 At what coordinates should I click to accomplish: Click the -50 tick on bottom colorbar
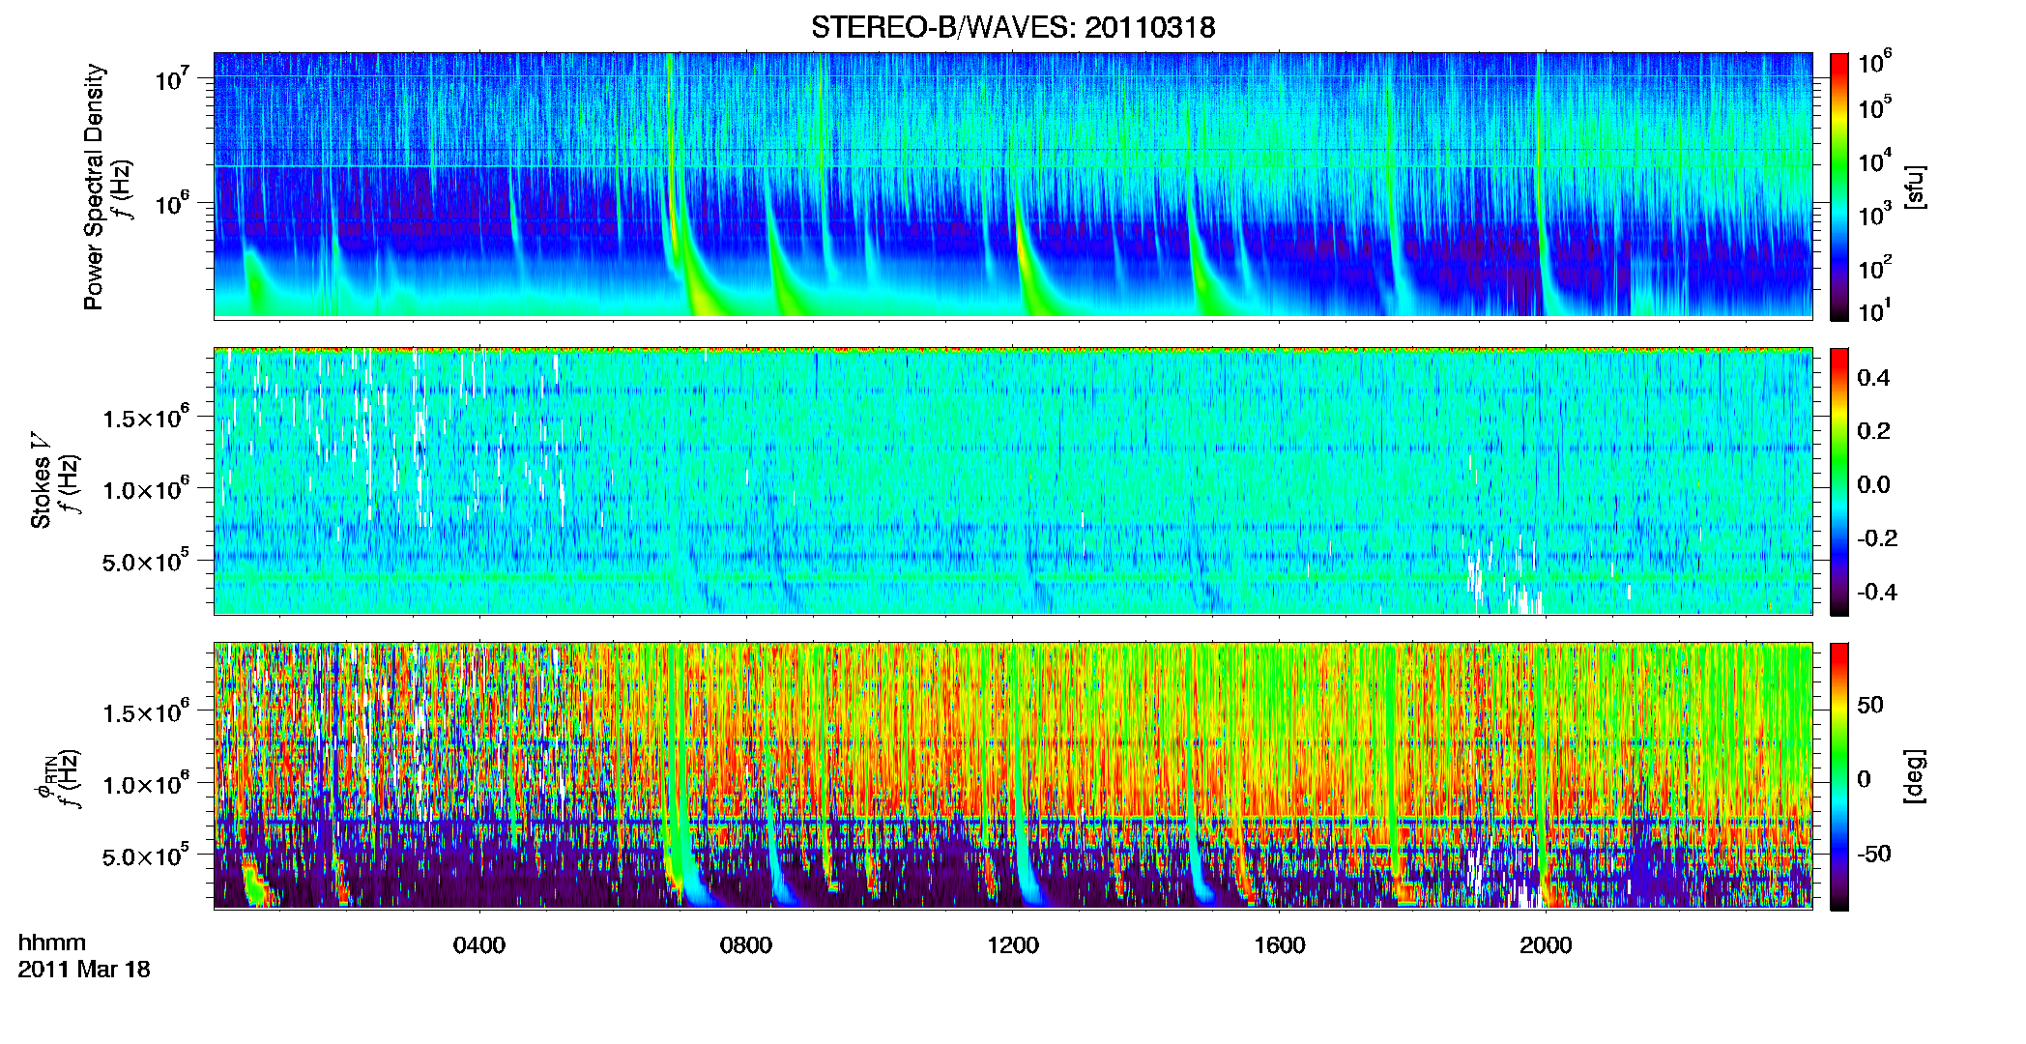(1873, 854)
